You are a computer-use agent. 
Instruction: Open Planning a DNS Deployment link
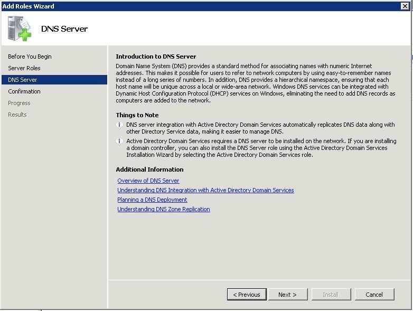click(x=152, y=200)
